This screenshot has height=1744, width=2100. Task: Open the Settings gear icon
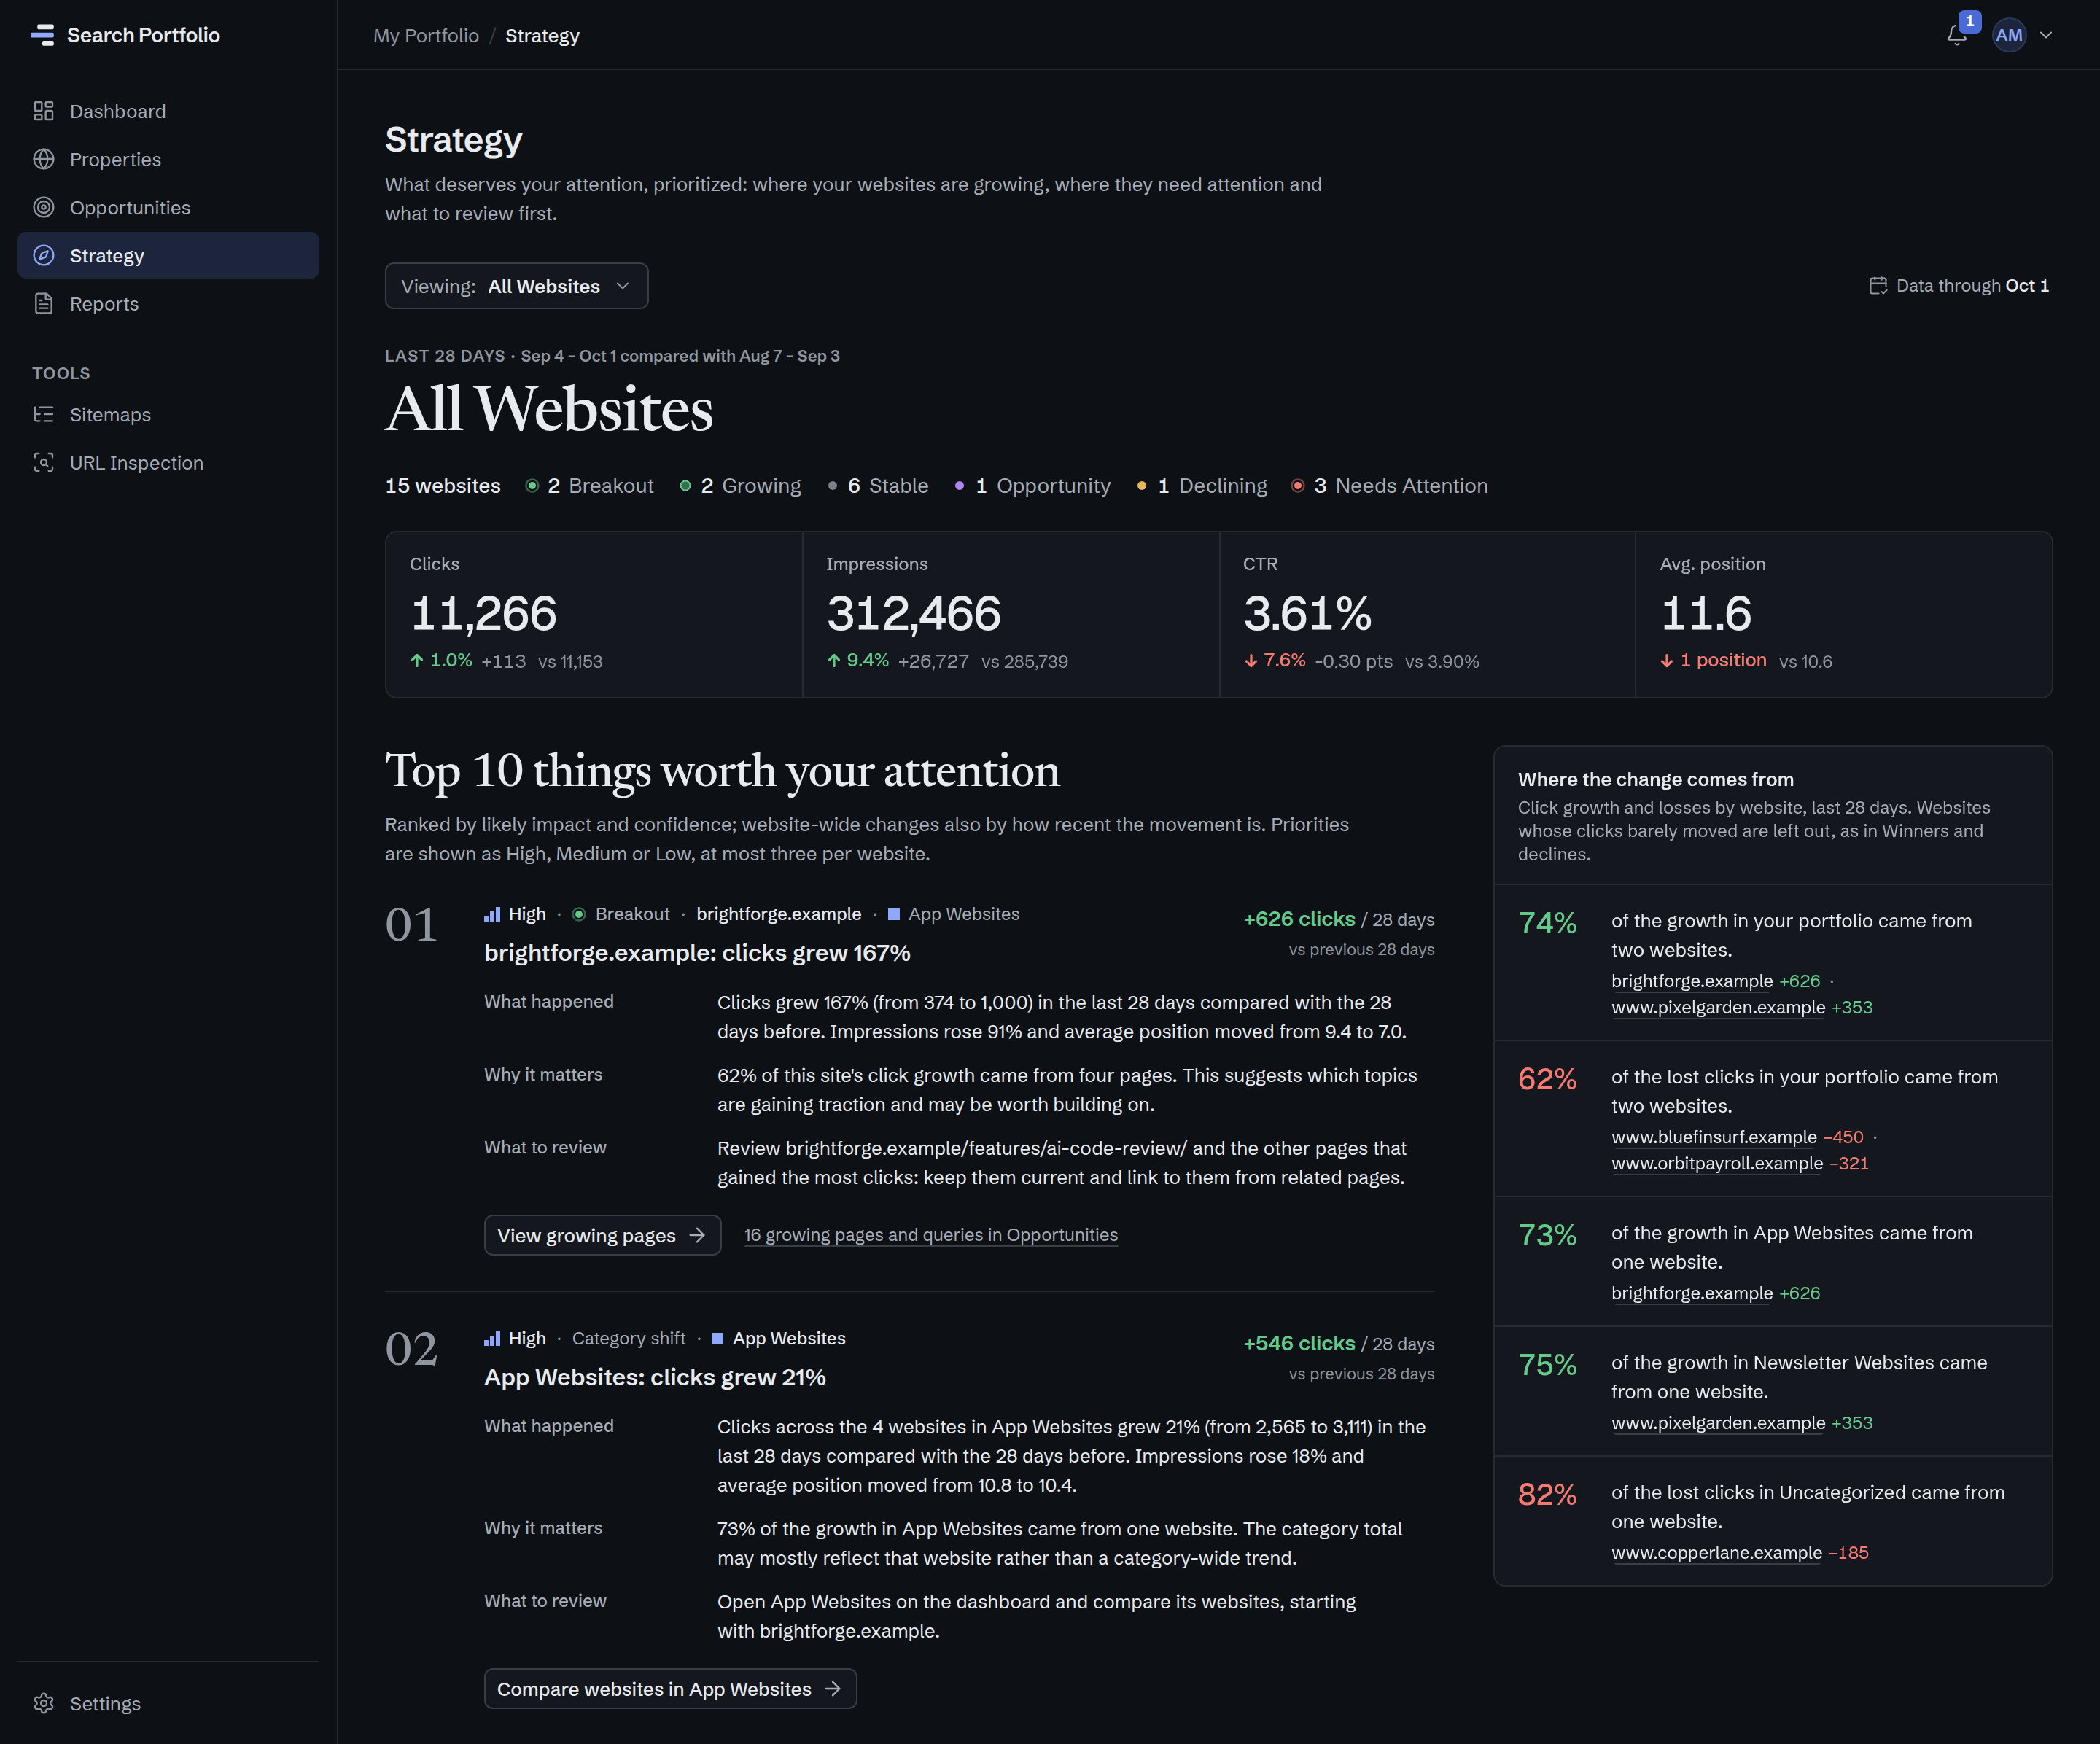43,1703
